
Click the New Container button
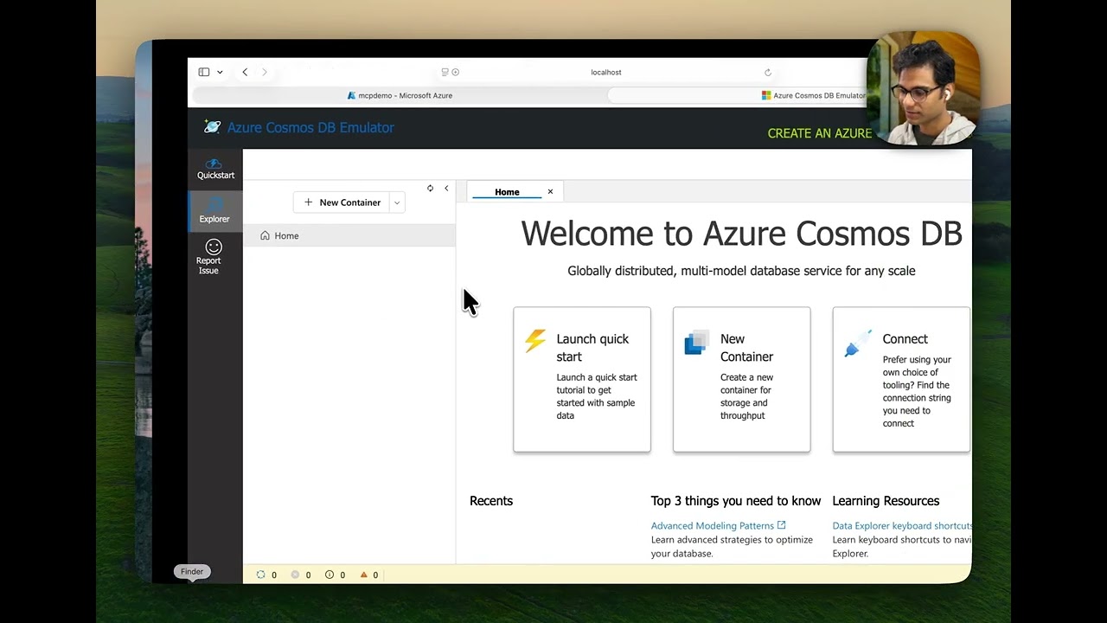pos(342,202)
